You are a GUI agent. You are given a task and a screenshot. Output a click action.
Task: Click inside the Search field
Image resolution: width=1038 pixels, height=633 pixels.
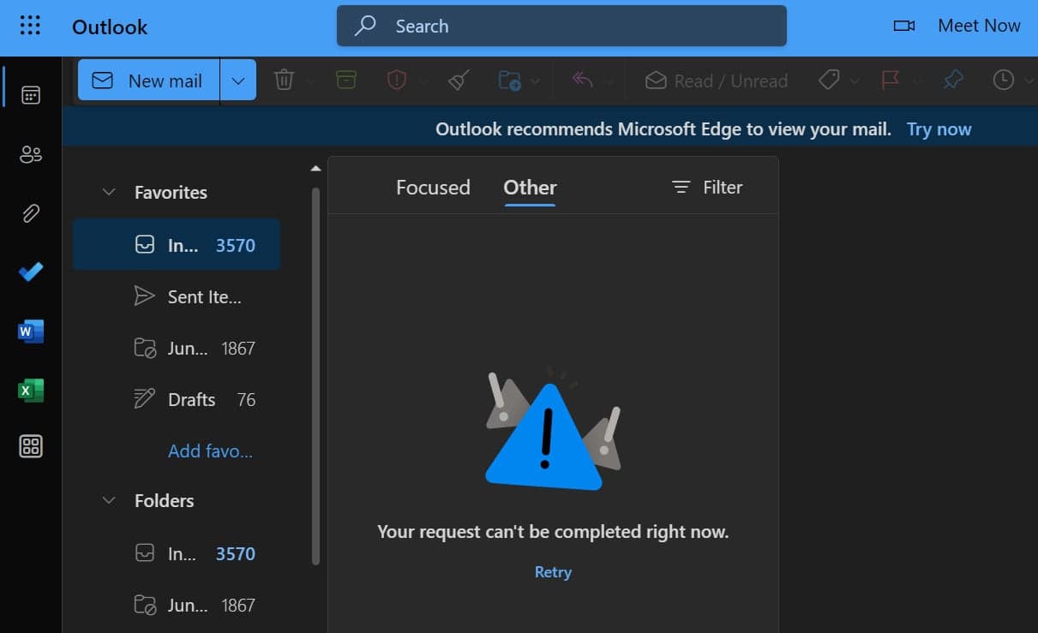point(561,26)
